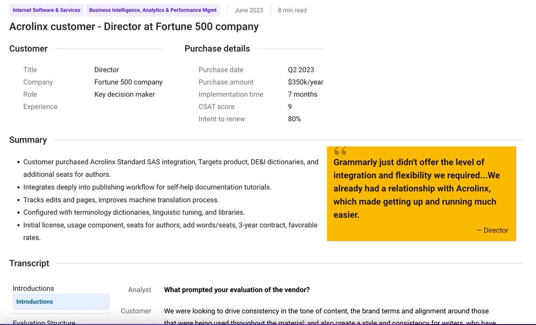Screen dimensions: 536x325
Task: Click the Internet Software & Services tag
Action: pos(46,10)
